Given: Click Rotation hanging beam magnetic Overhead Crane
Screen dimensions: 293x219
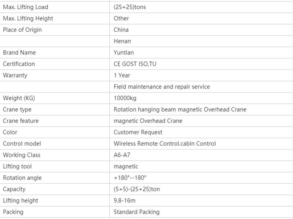Looking at the screenshot, I should point(180,110).
